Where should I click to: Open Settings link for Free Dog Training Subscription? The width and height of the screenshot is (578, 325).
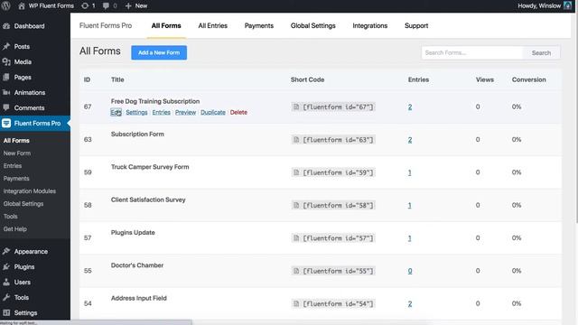tap(136, 112)
